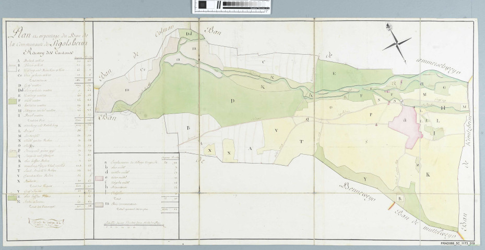Click the parcel labeled P
Viewport: 485px width, 250px height.
click(371, 115)
